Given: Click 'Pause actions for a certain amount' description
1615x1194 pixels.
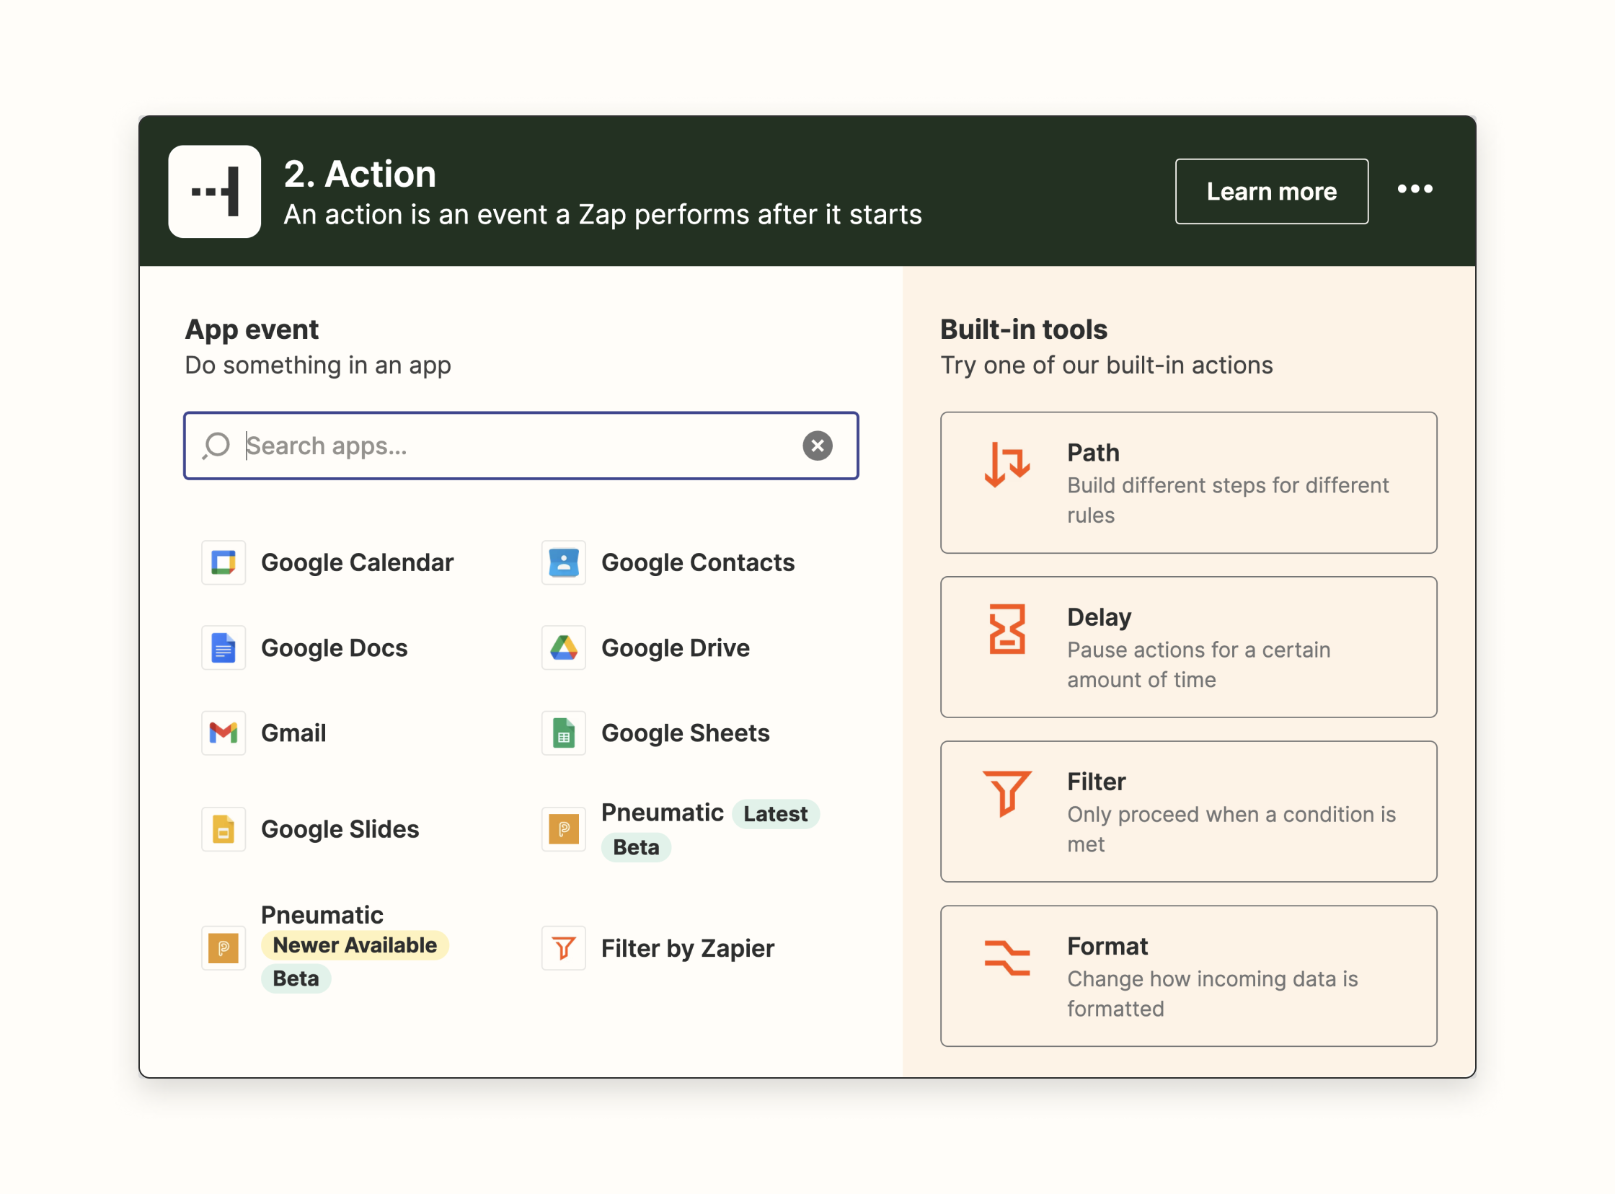Looking at the screenshot, I should (x=1198, y=665).
